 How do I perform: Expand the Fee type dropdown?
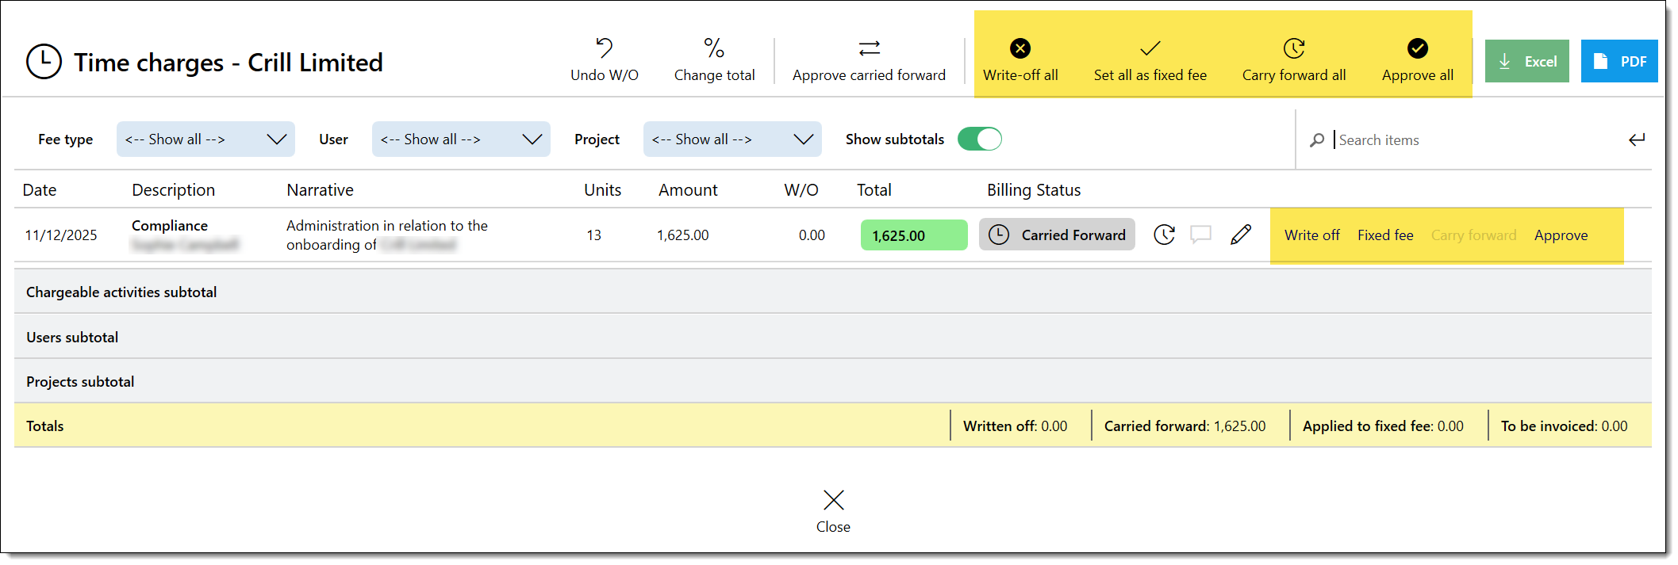click(205, 139)
